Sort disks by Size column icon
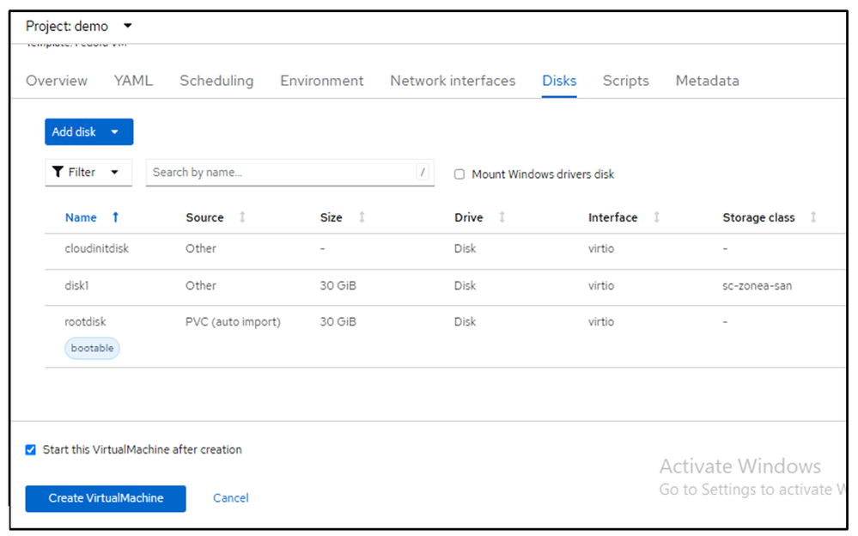This screenshot has height=536, width=858. point(362,217)
